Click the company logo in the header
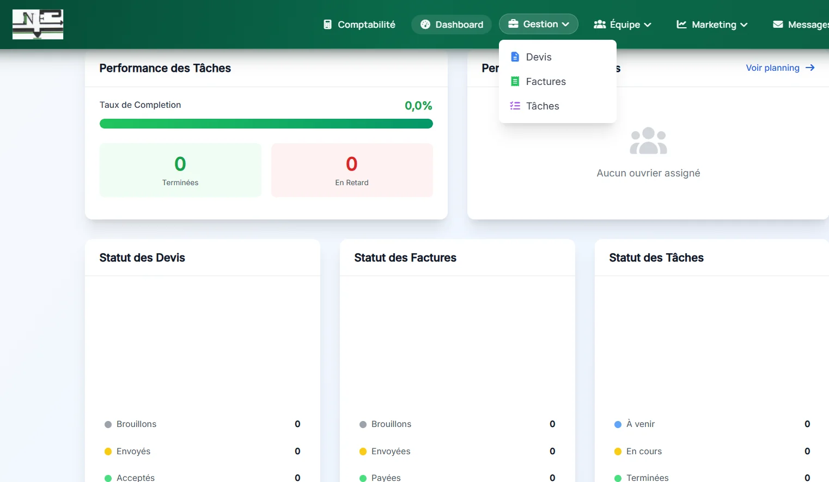The image size is (829, 482). click(38, 25)
